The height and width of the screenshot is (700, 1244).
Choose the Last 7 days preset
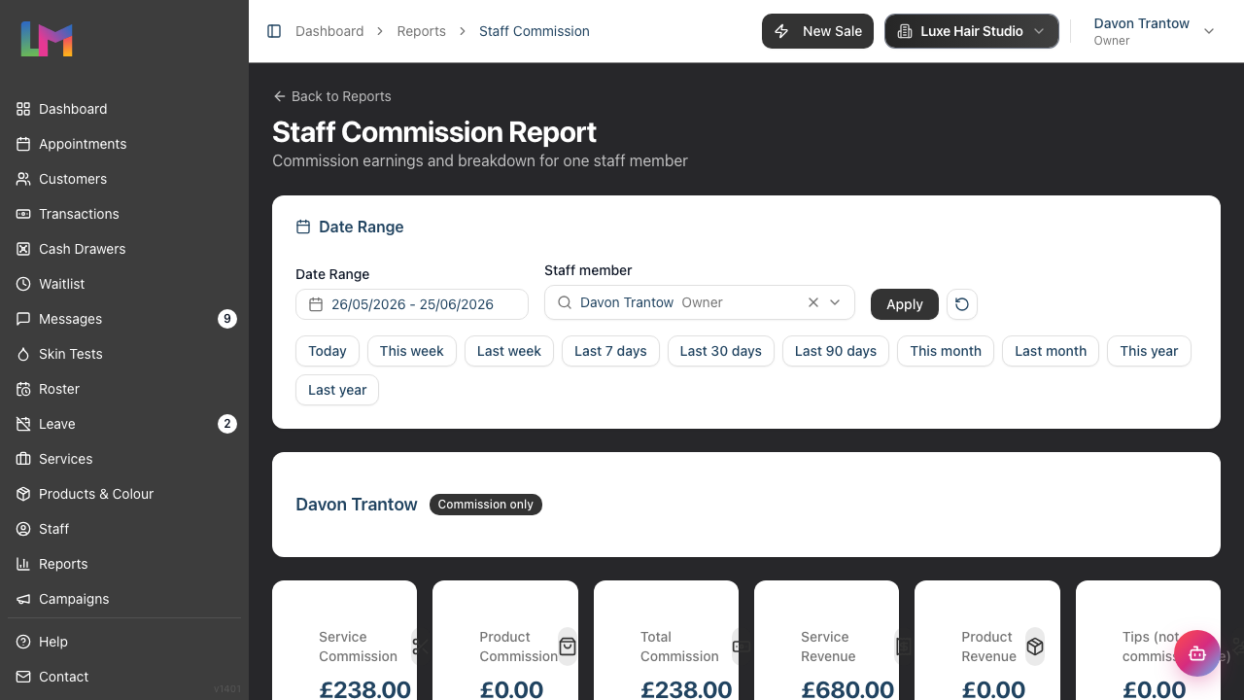pyautogui.click(x=610, y=351)
